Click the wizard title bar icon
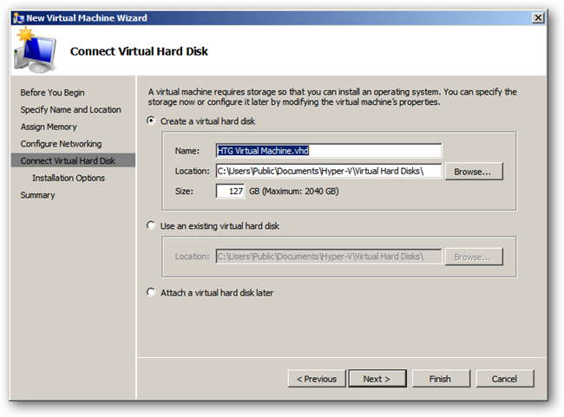 pos(18,18)
